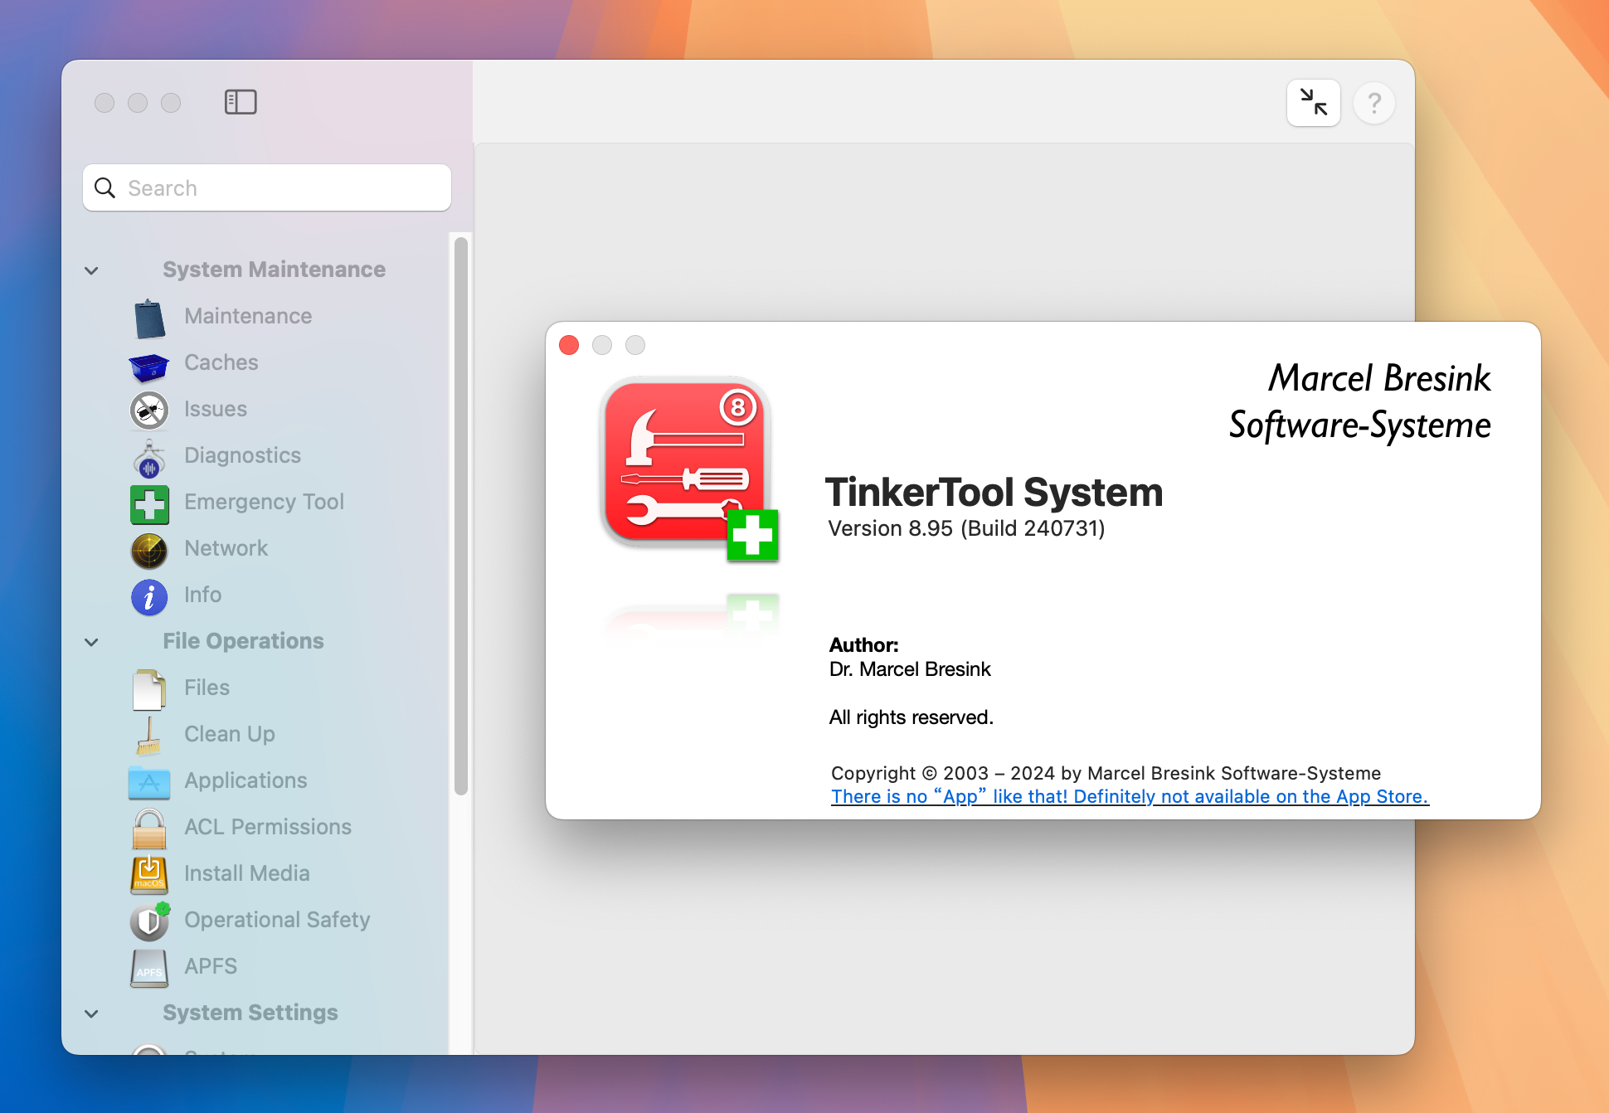1609x1113 pixels.
Task: Open the Operational Safety shield icon
Action: (x=149, y=921)
